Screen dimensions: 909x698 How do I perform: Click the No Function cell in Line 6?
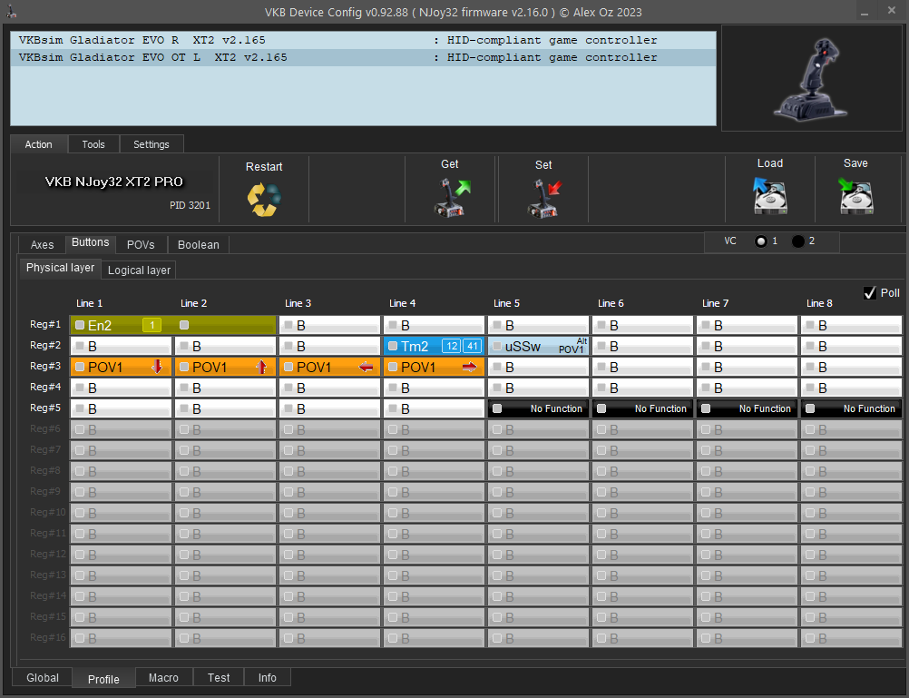click(643, 409)
